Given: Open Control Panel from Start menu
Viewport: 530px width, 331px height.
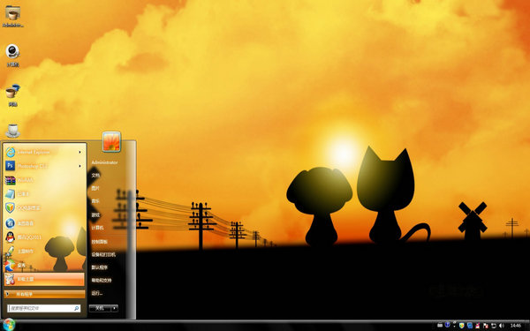Looking at the screenshot, I should click(99, 242).
